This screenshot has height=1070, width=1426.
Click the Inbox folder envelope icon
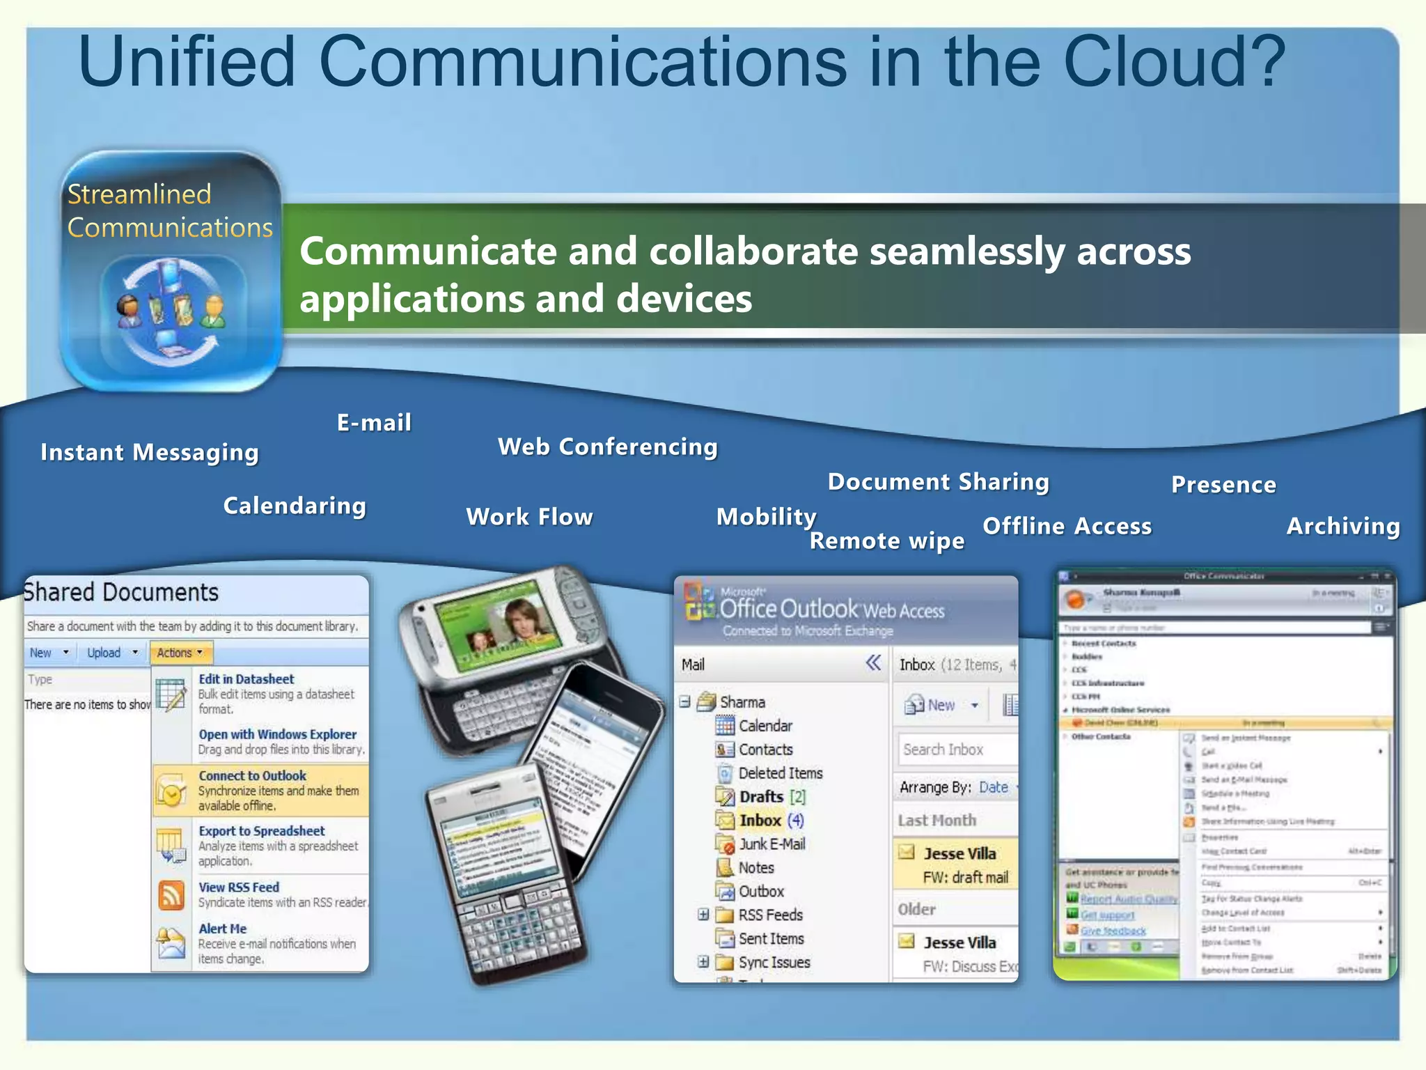click(x=725, y=820)
